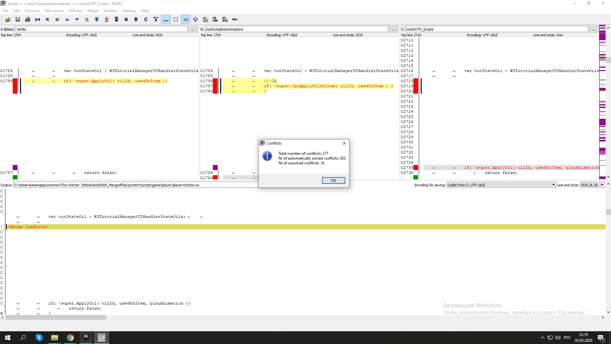Image resolution: width=611 pixels, height=344 pixels.
Task: Go to next unsolved conflict icon
Action: [116, 19]
